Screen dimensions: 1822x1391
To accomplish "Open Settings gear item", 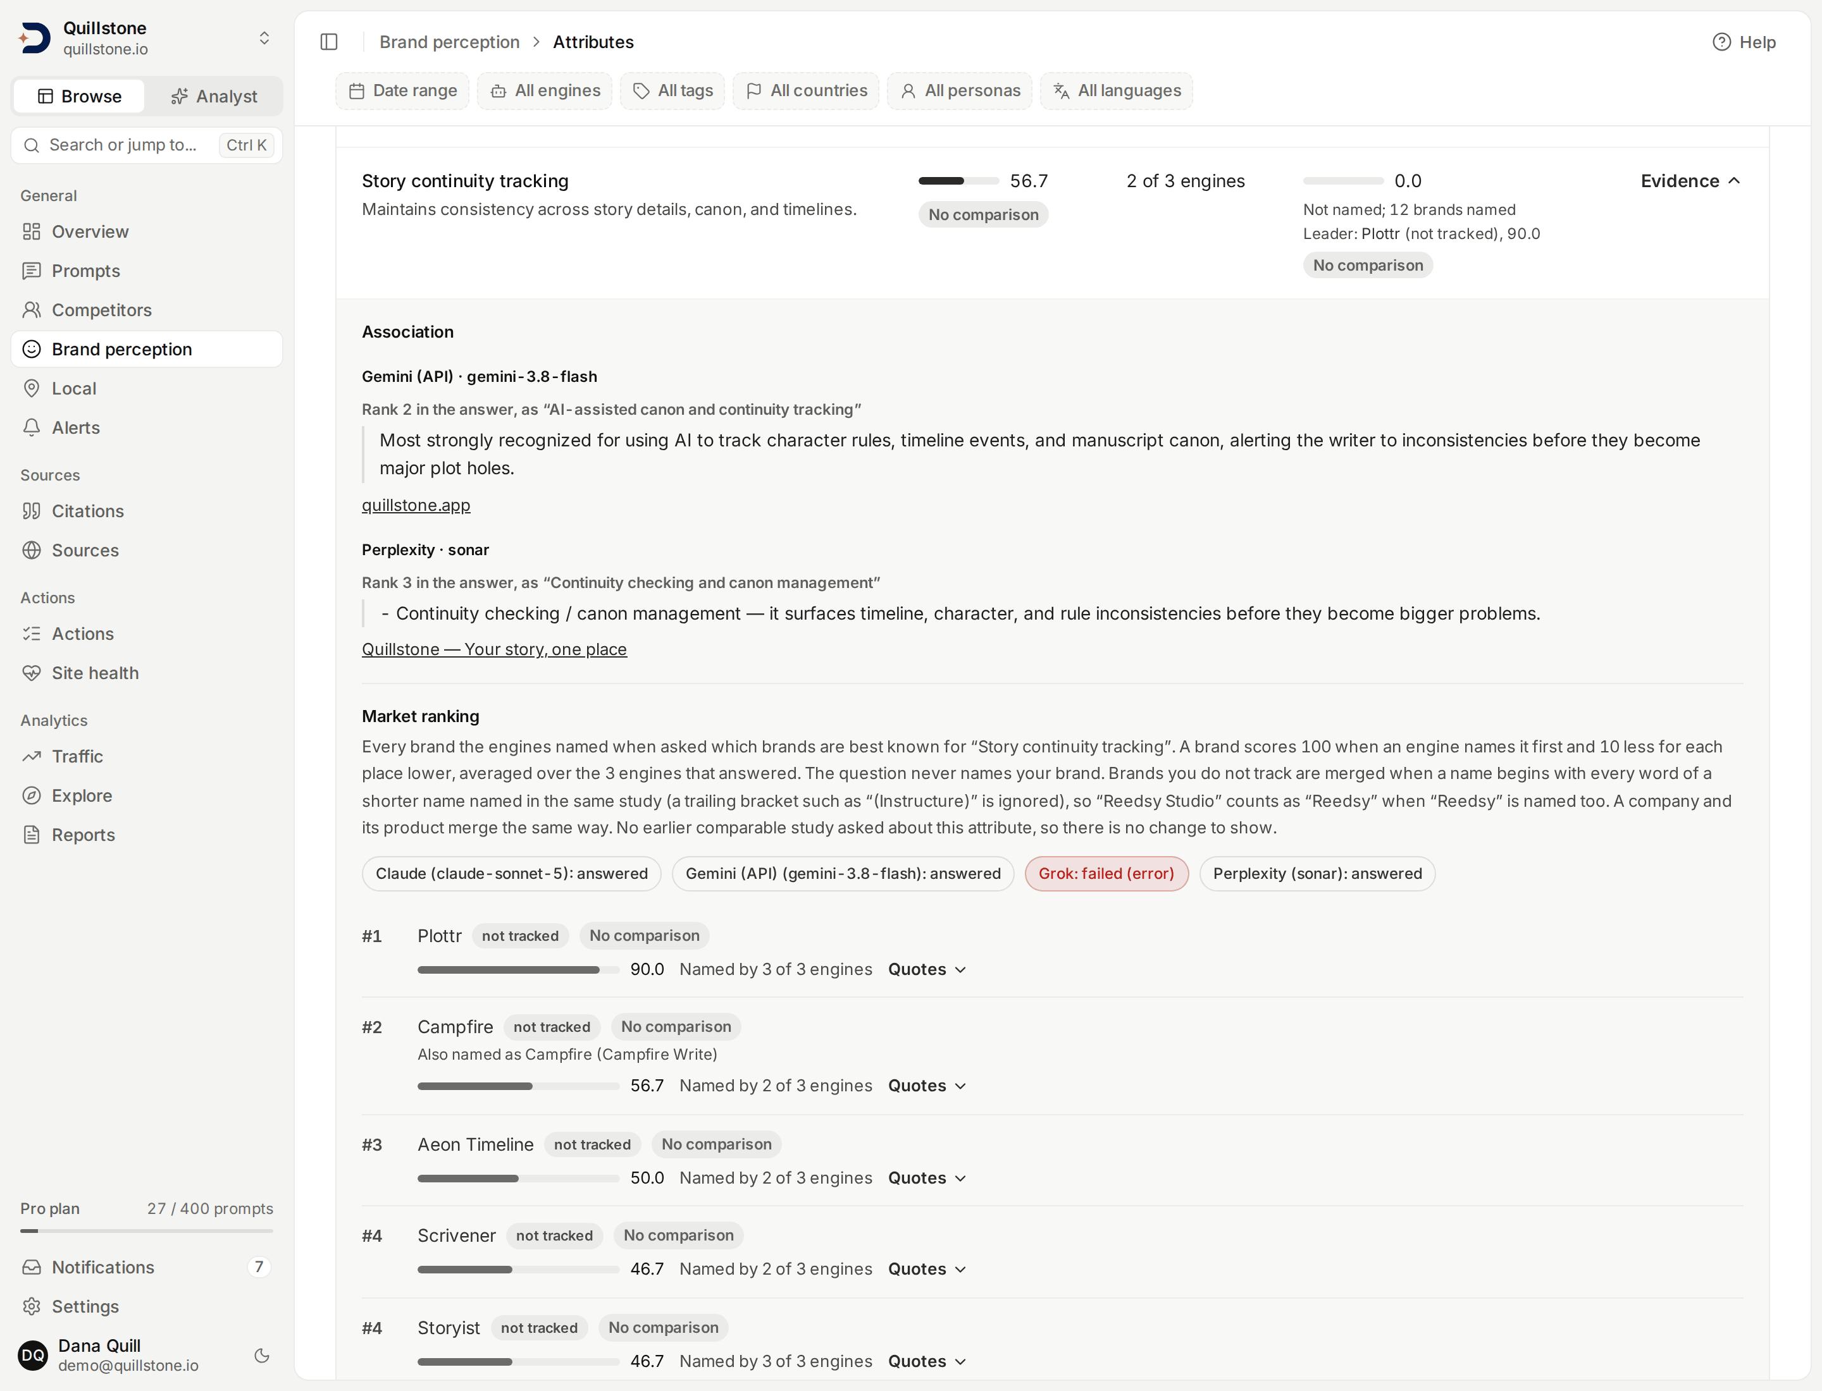I will (x=147, y=1306).
